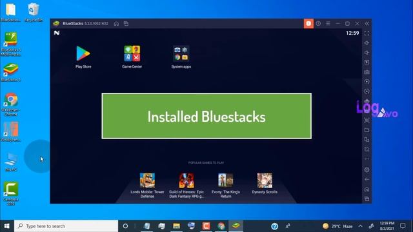The width and height of the screenshot is (413, 232).
Task: Click the blue help icon on taskbar
Action: click(x=274, y=226)
